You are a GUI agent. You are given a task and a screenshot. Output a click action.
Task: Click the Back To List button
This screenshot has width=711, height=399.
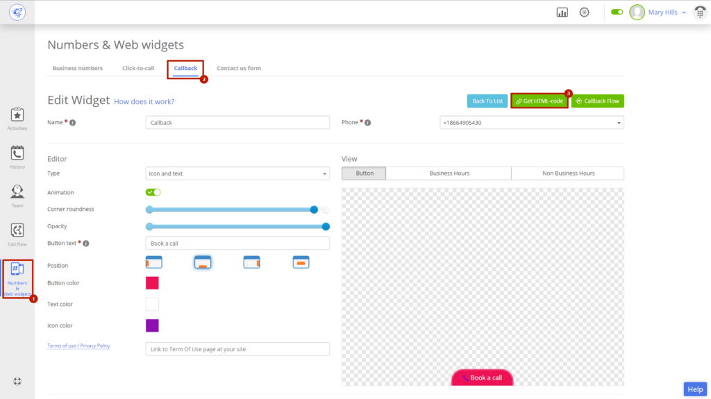pyautogui.click(x=487, y=101)
